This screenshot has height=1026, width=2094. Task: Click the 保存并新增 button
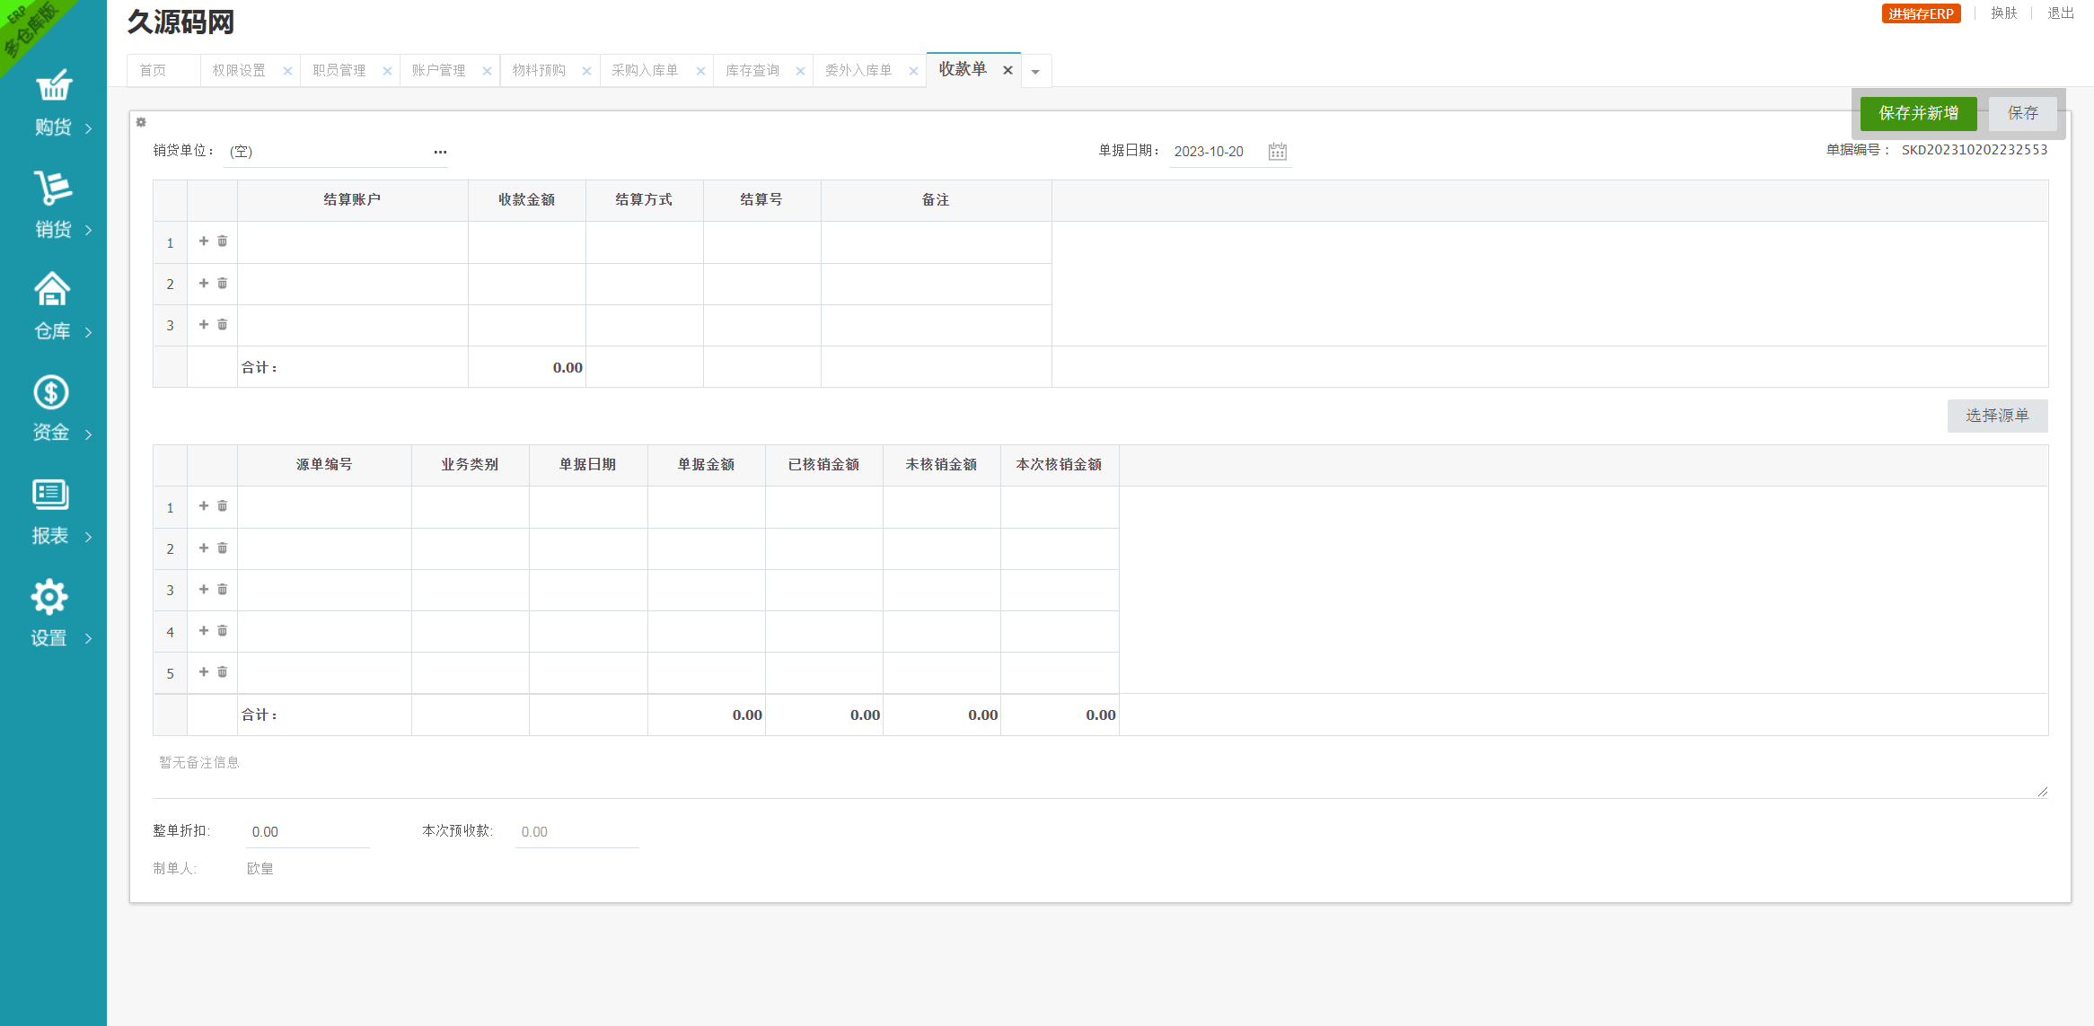point(1918,113)
